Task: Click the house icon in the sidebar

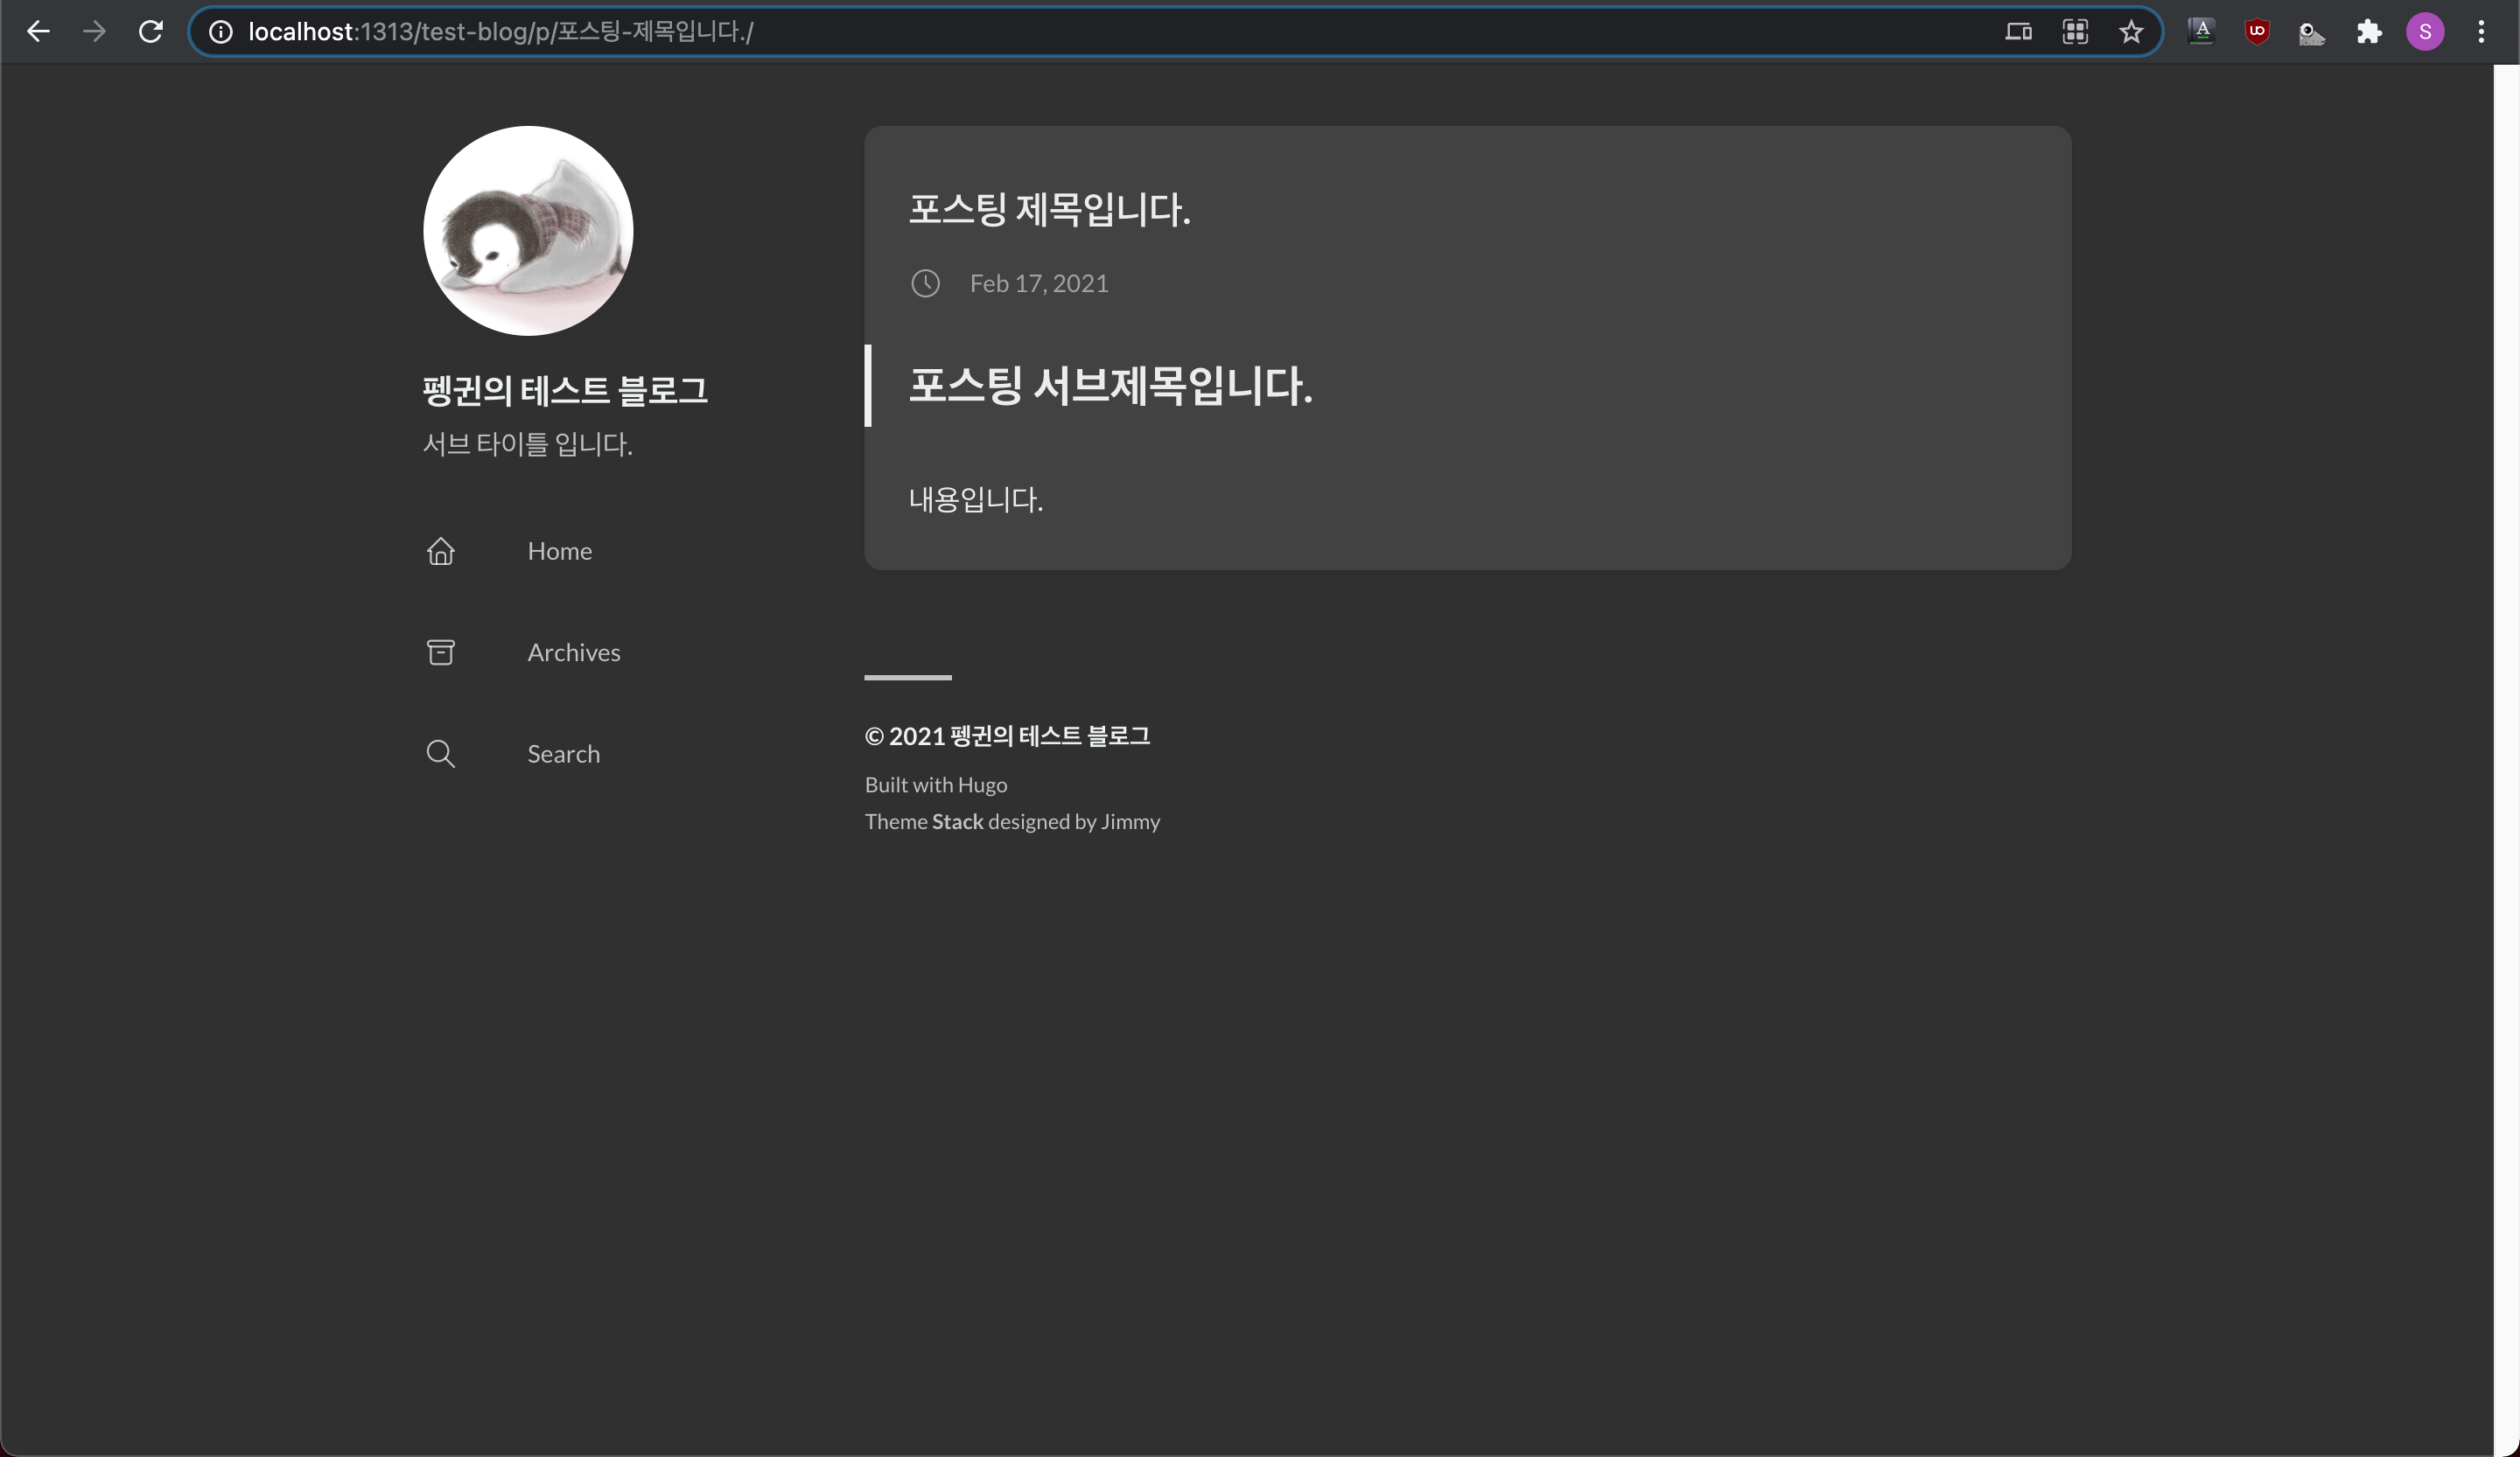Action: 441,552
